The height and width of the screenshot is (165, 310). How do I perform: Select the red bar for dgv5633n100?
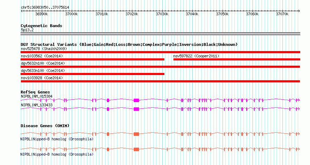(x=93, y=74)
